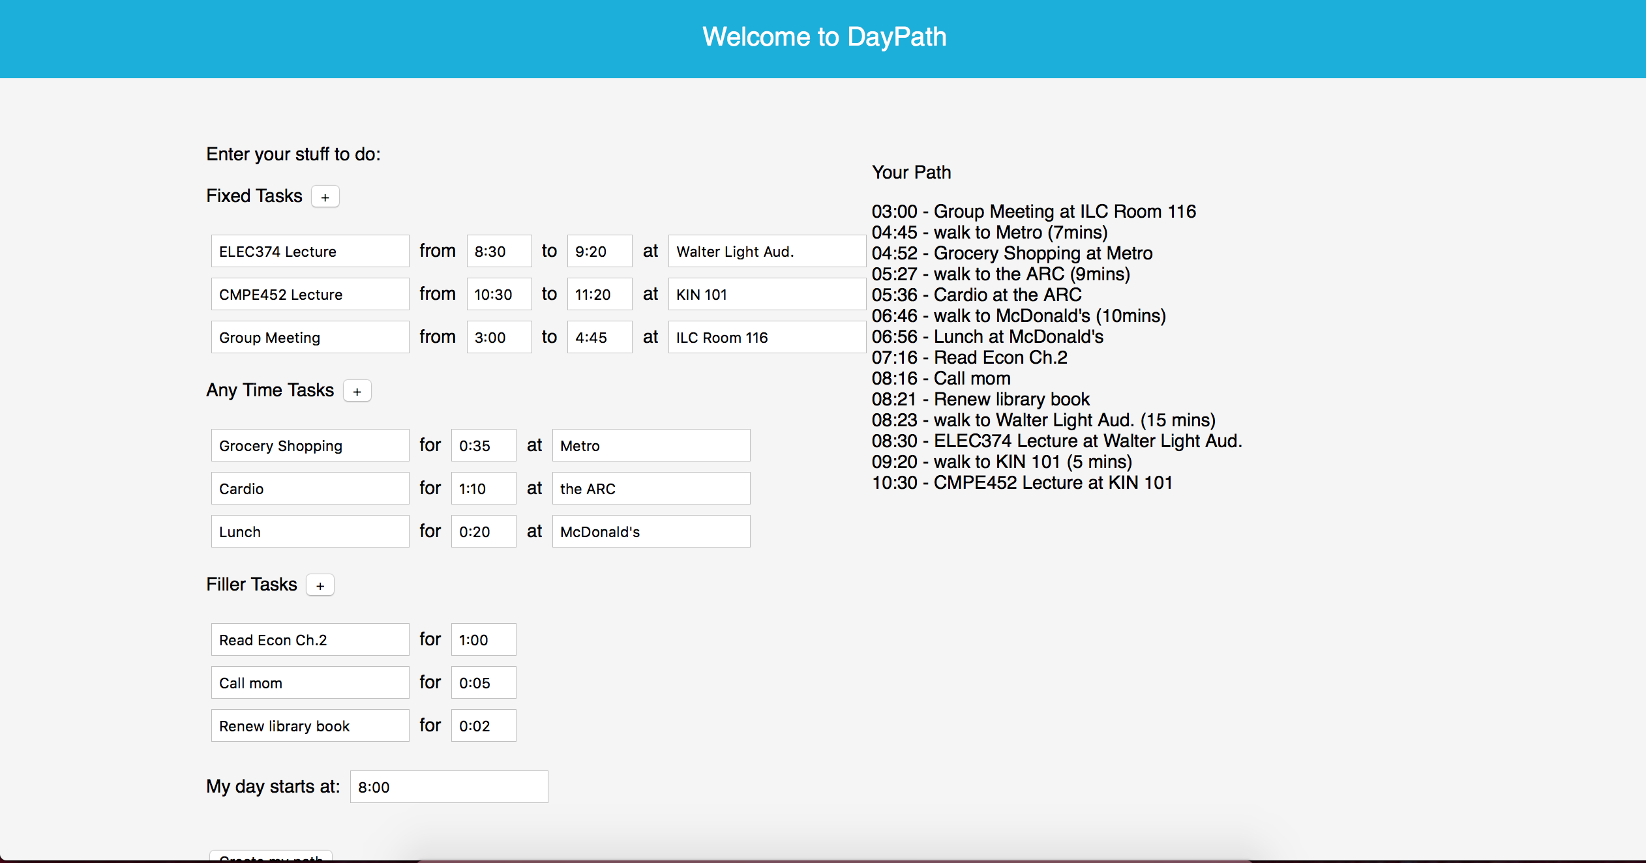Select the Cardio duration field 1:10
Screen dimensions: 1646x863
point(483,489)
